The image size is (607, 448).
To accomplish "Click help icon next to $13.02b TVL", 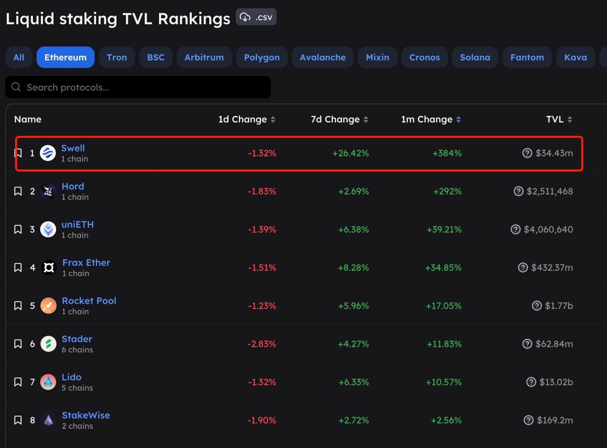I will click(531, 382).
